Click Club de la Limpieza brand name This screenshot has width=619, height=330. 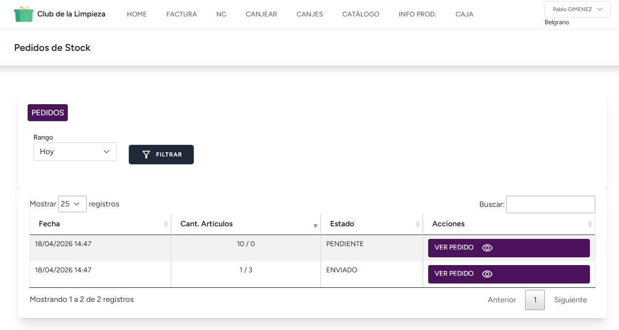coord(71,14)
